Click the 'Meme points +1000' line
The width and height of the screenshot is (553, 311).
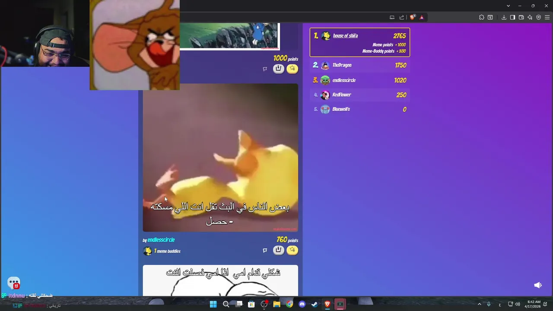tap(389, 44)
